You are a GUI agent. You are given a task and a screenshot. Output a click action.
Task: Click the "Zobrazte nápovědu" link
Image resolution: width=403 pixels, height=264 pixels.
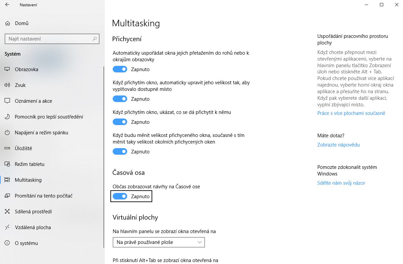tap(338, 145)
